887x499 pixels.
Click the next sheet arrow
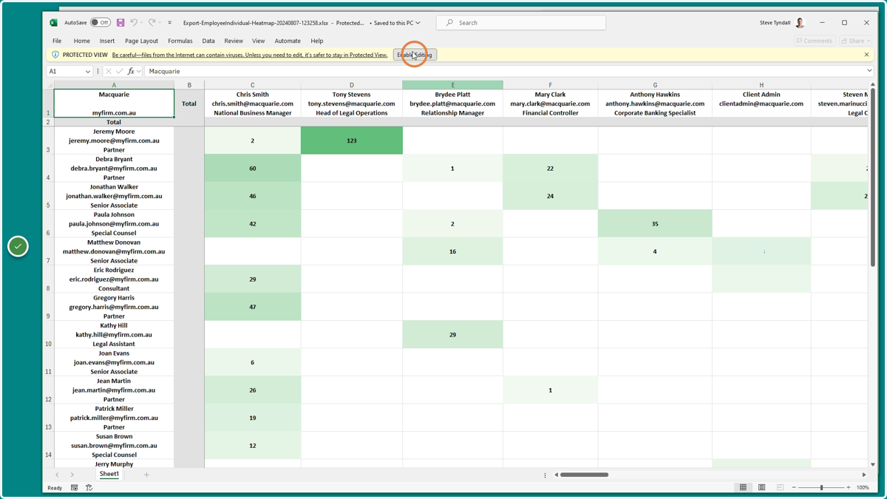(72, 475)
